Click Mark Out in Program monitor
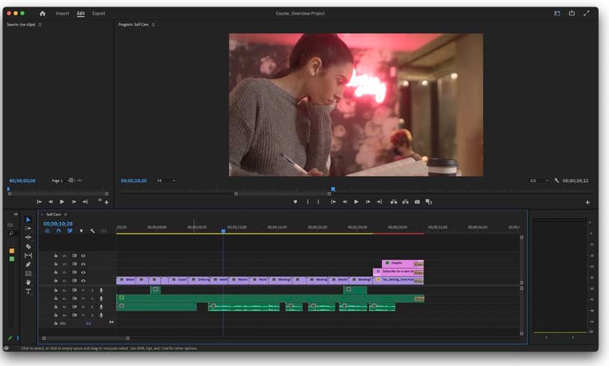Image resolution: width=609 pixels, height=366 pixels. (318, 202)
